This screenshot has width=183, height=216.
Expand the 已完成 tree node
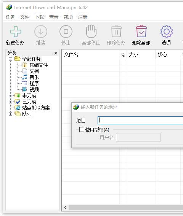click(x=10, y=102)
